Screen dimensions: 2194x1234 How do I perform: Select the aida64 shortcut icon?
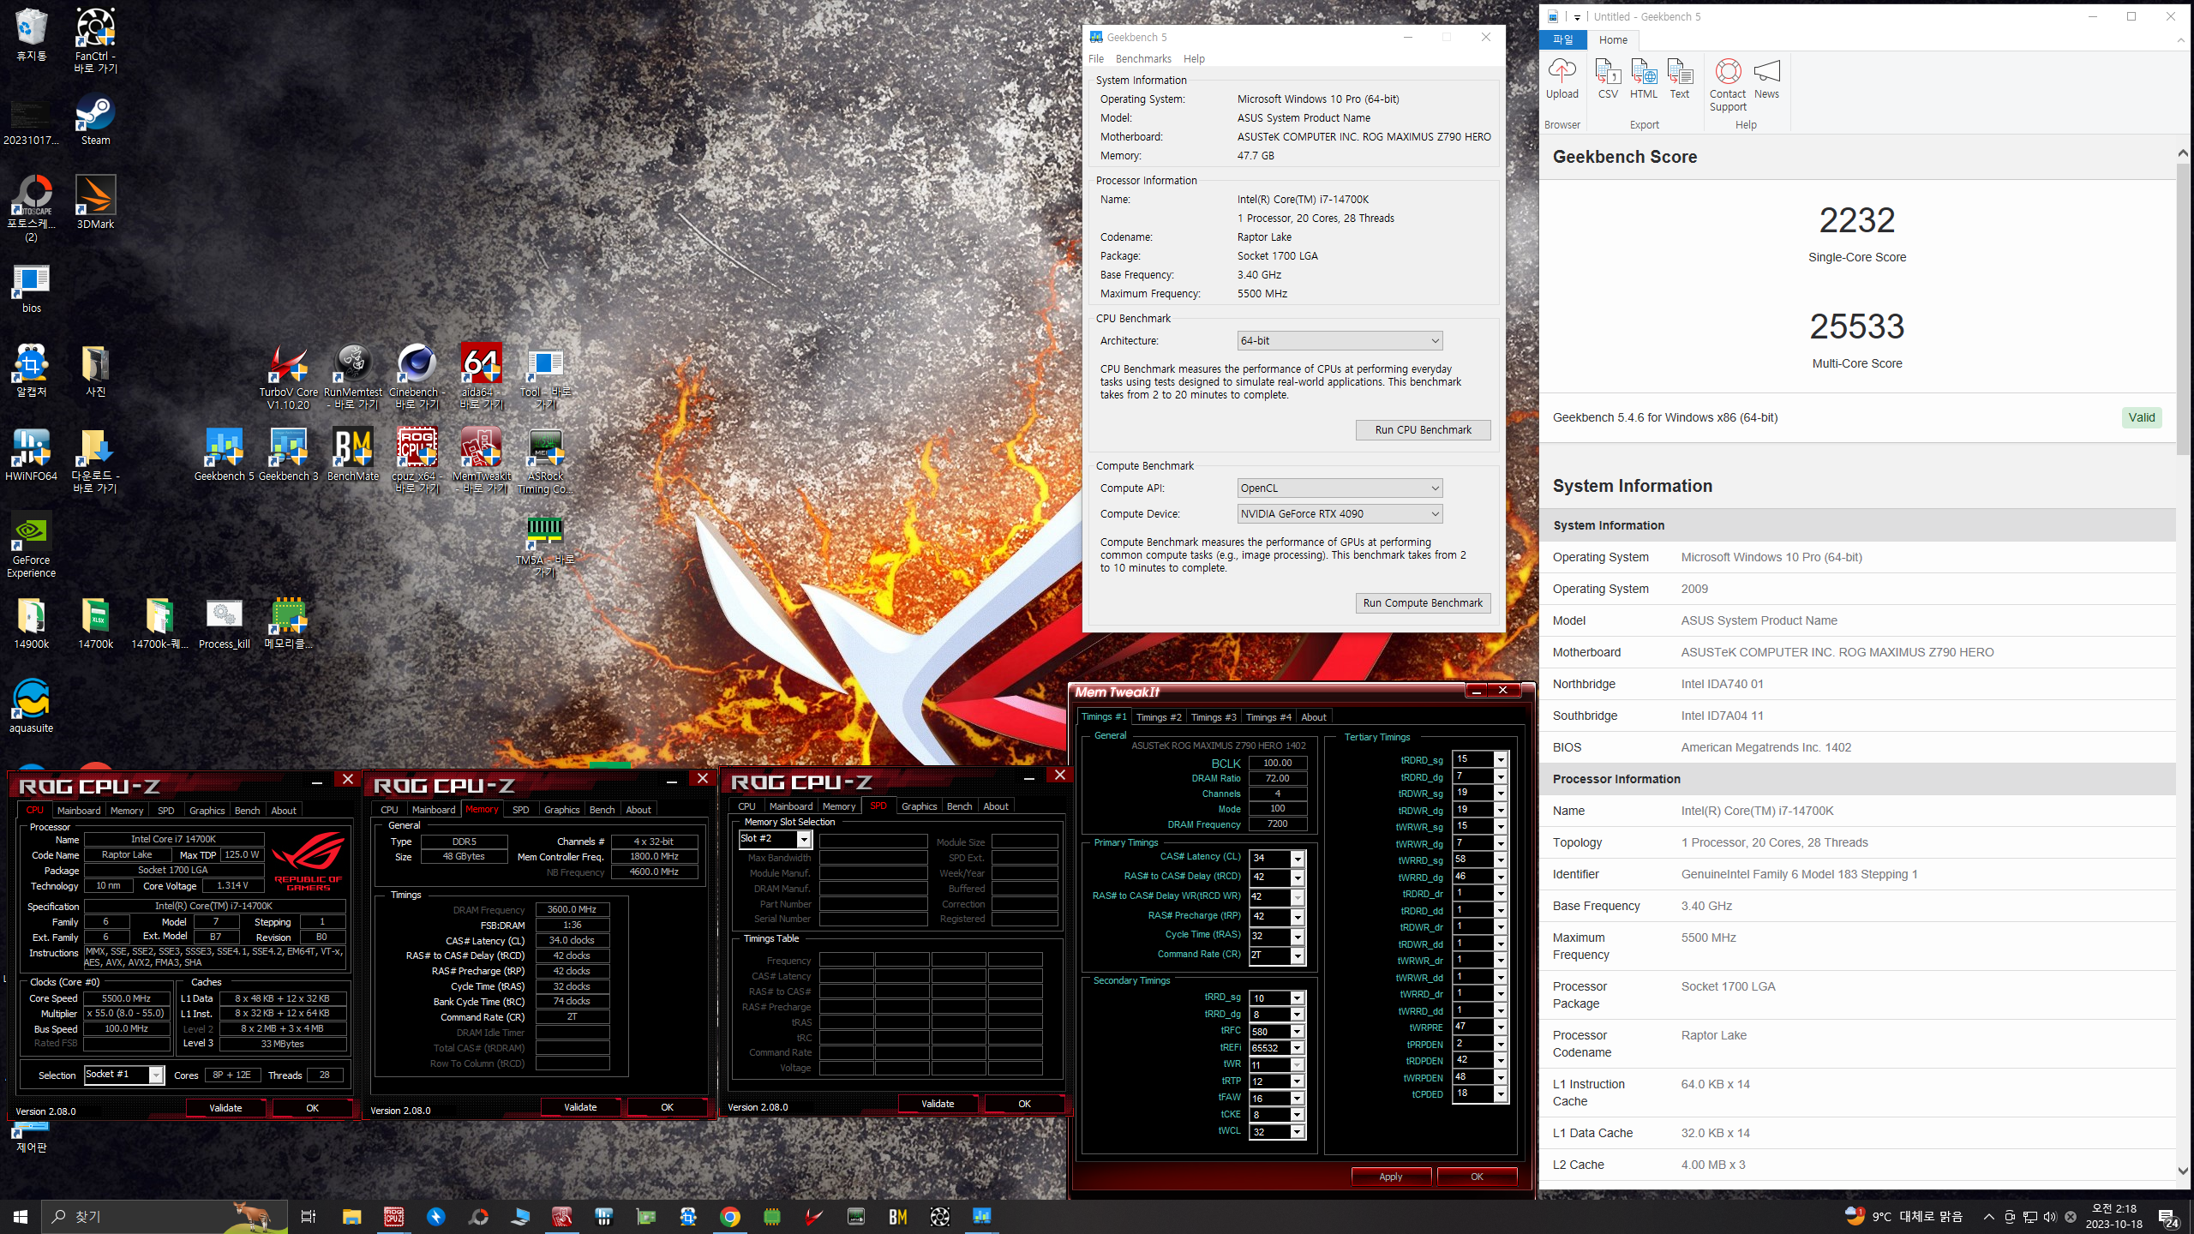pyautogui.click(x=481, y=377)
